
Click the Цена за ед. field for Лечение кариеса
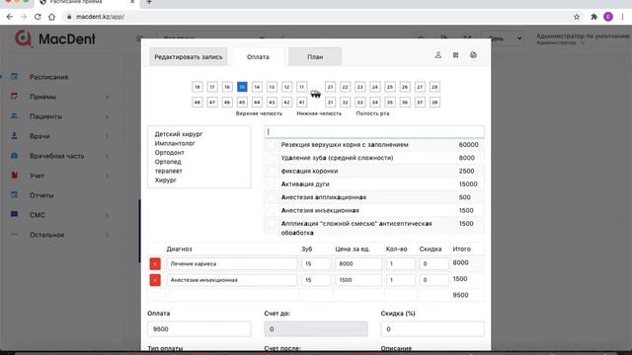pos(358,263)
